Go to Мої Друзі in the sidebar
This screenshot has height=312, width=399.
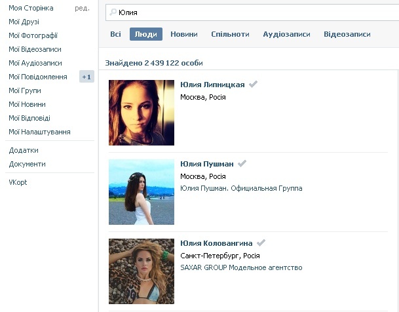(x=24, y=22)
